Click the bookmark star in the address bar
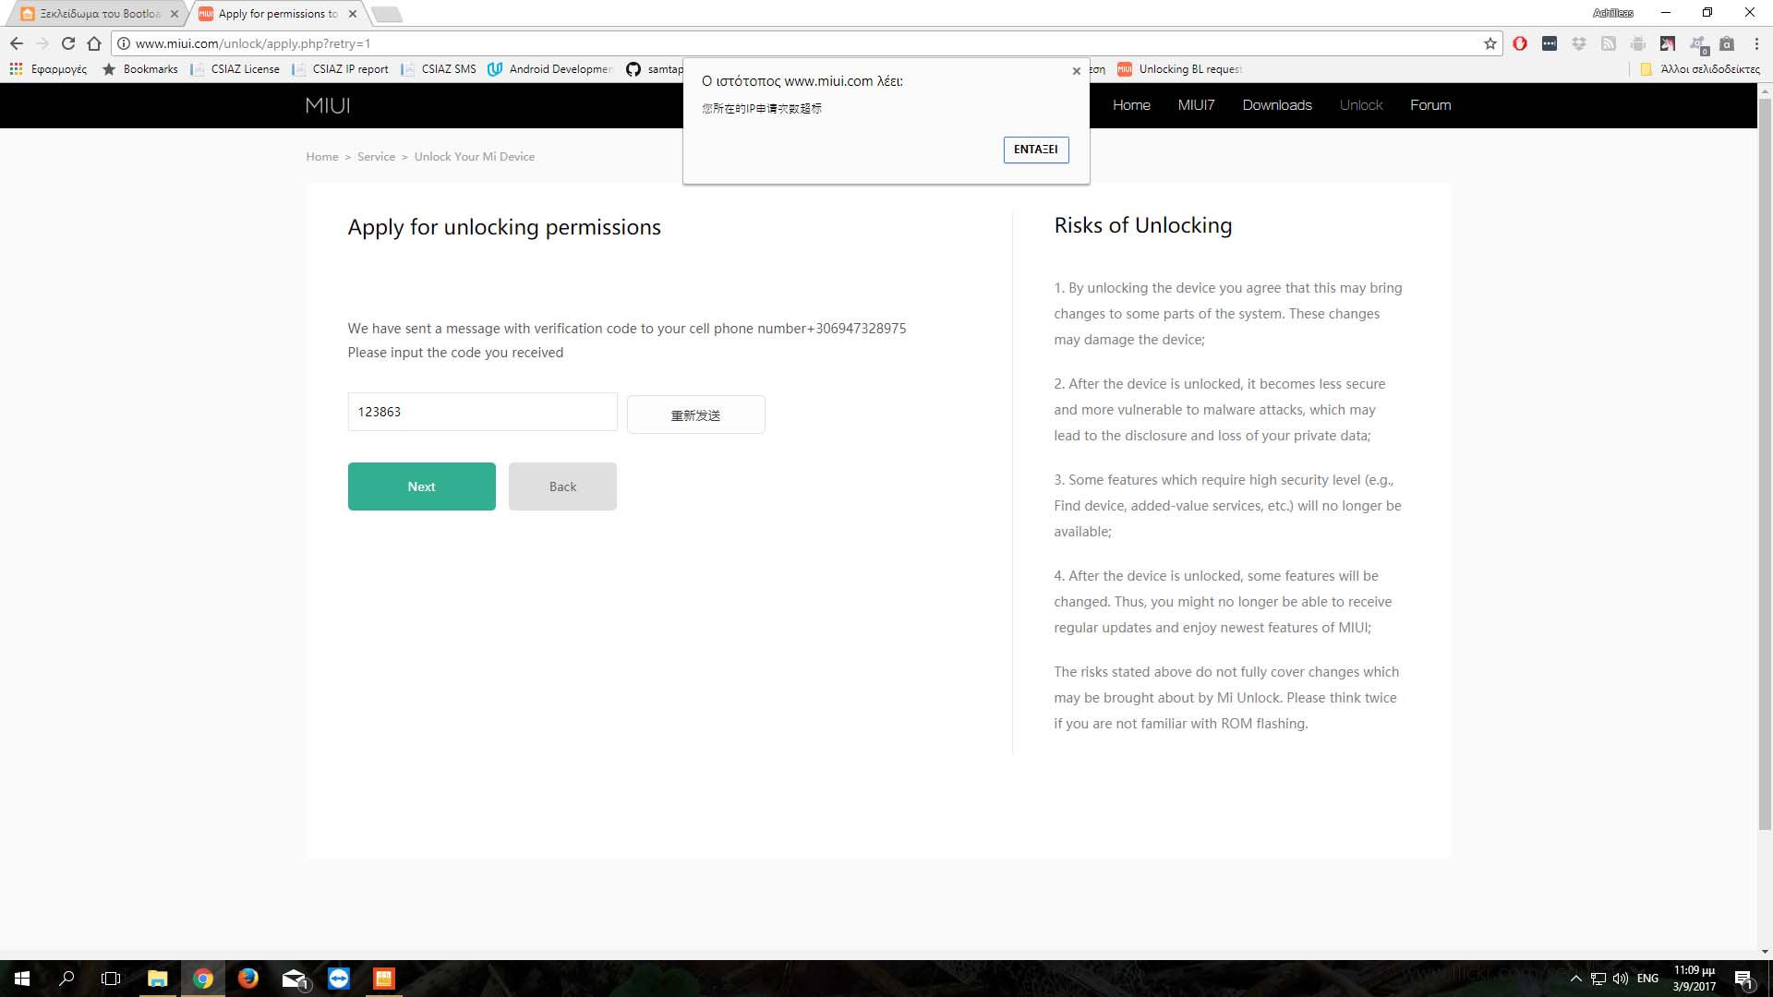 point(1490,43)
